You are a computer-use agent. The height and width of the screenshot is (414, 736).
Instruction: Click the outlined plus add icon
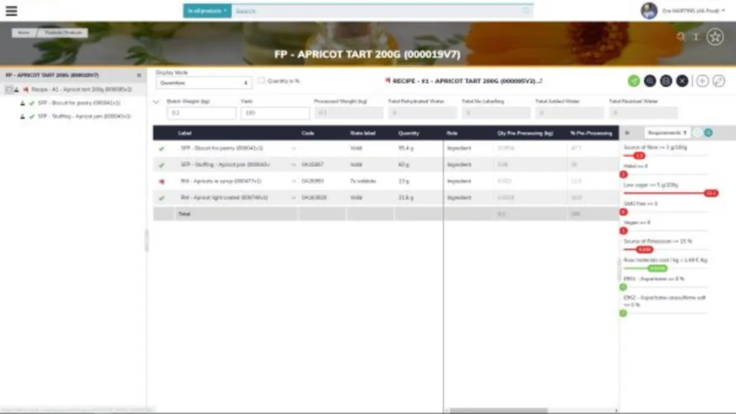pos(703,81)
